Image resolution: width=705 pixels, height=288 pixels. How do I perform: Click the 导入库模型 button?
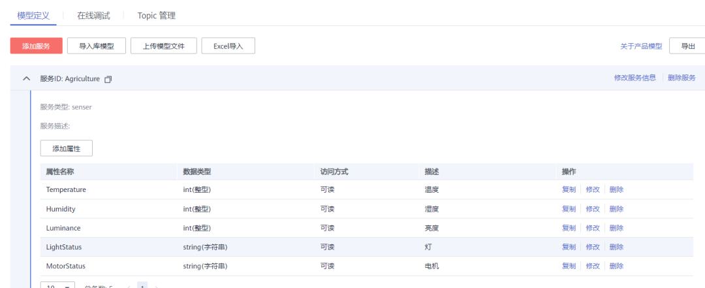[x=97, y=46]
